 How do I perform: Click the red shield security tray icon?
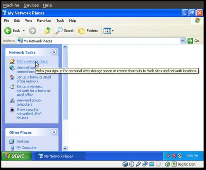click(x=174, y=156)
